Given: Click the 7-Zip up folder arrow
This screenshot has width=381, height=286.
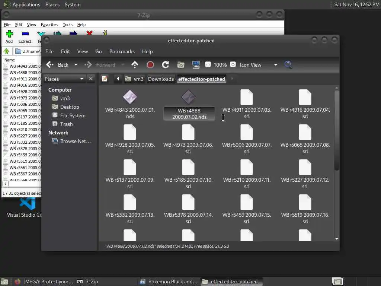Looking at the screenshot, I should tap(6, 51).
